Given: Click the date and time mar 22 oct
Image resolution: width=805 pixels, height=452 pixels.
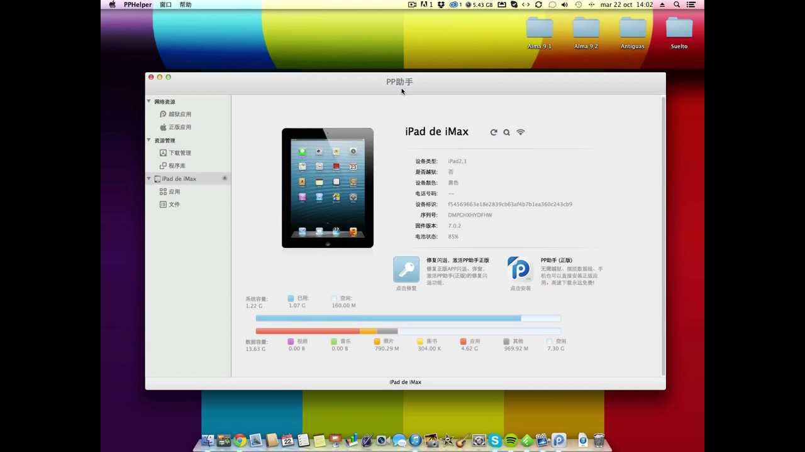Looking at the screenshot, I should [x=627, y=4].
